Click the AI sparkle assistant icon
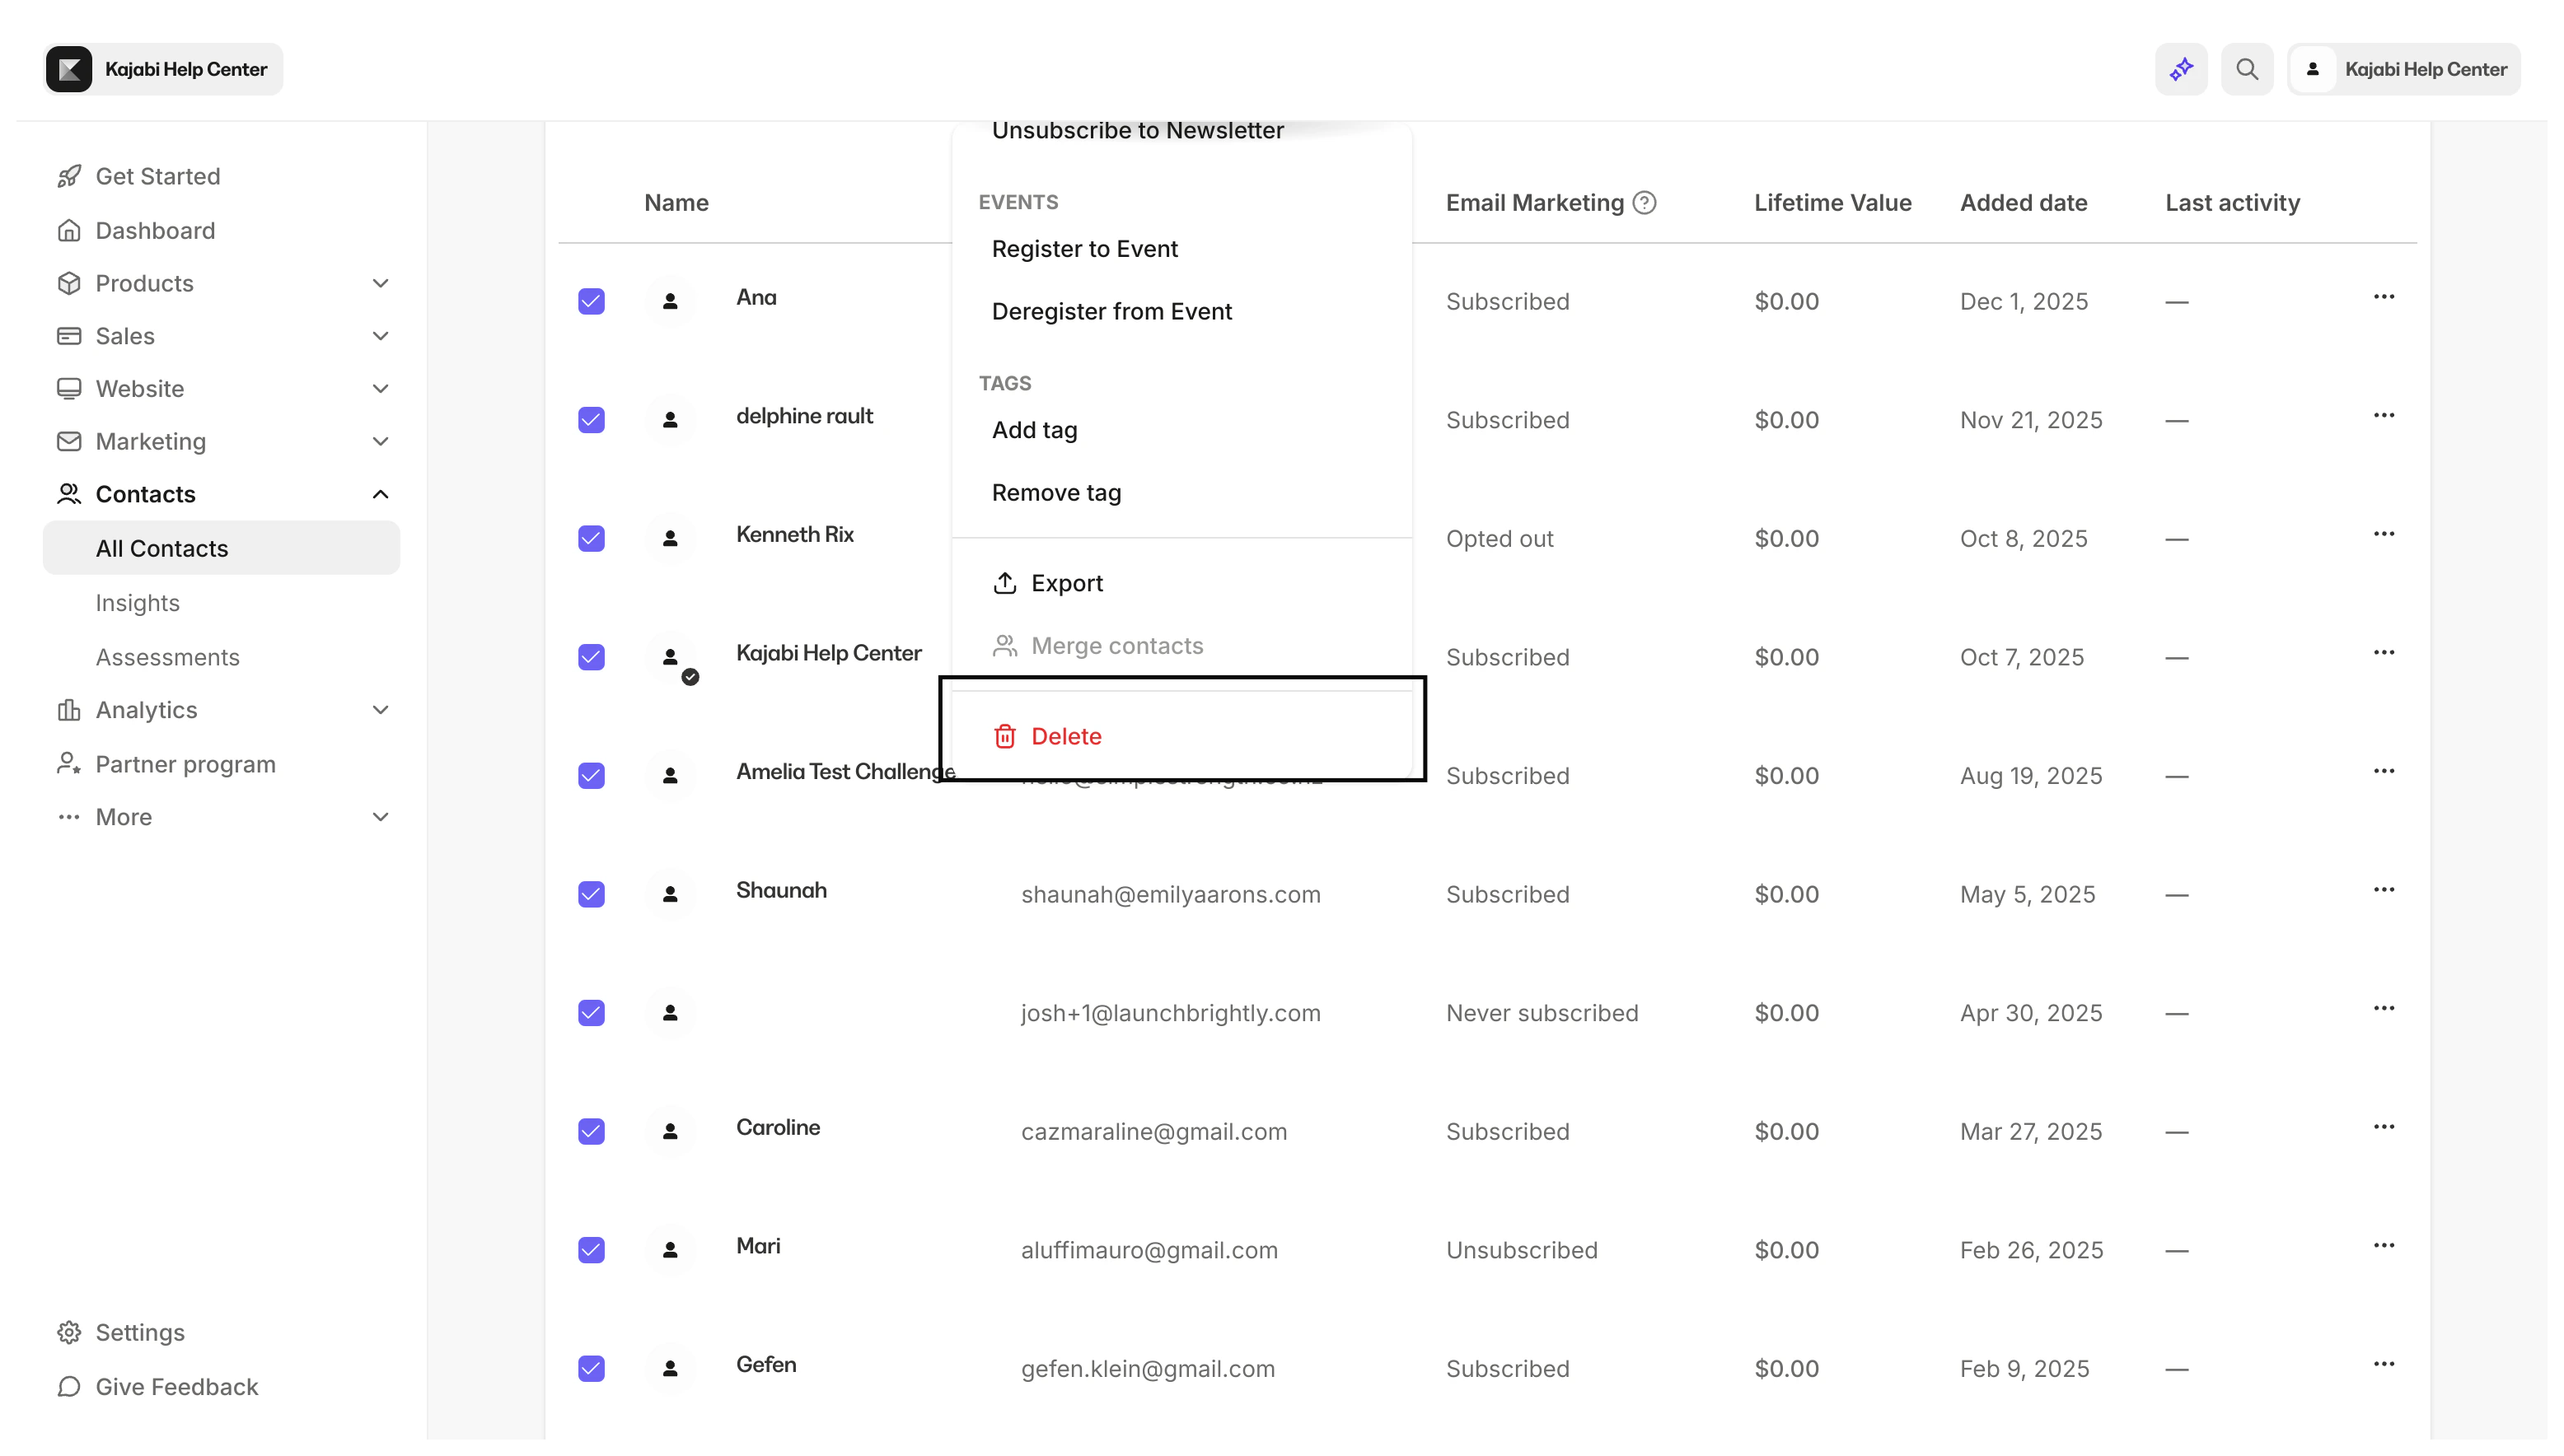This screenshot has width=2564, height=1456. pyautogui.click(x=2181, y=69)
